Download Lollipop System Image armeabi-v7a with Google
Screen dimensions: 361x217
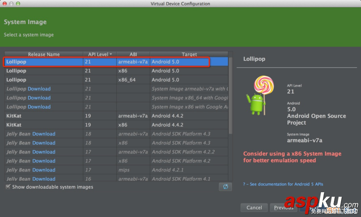click(39, 89)
